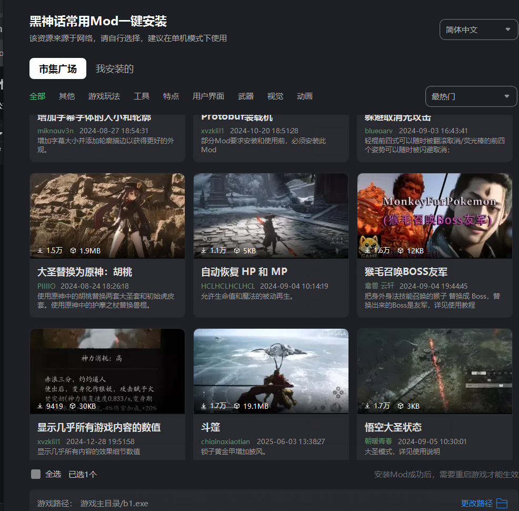Select the 用户界面 category filter
This screenshot has width=519, height=511.
point(208,96)
